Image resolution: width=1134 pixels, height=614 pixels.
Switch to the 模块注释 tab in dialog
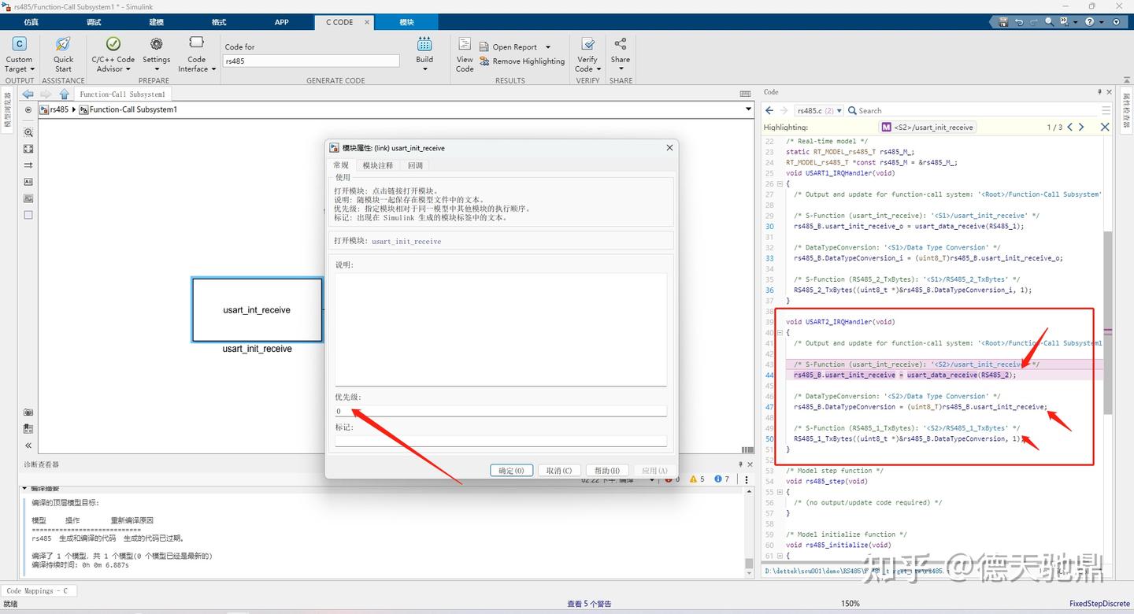[x=377, y=165]
